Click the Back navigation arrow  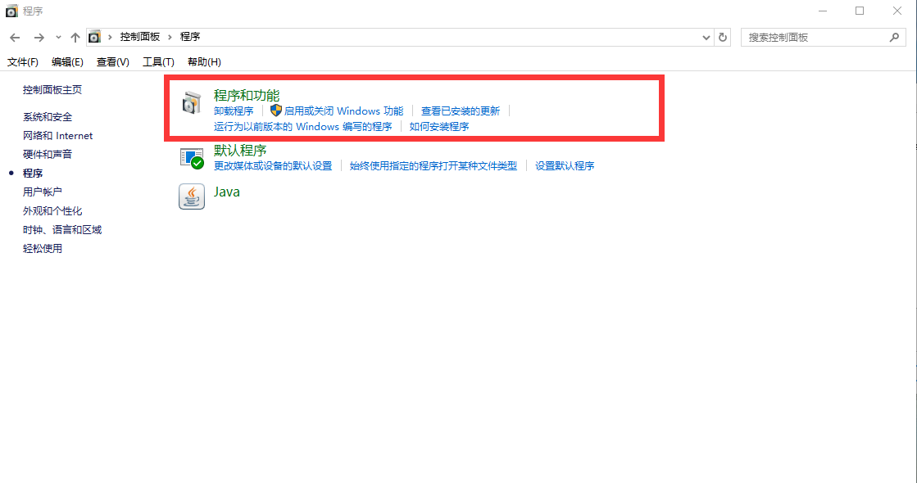tap(16, 38)
